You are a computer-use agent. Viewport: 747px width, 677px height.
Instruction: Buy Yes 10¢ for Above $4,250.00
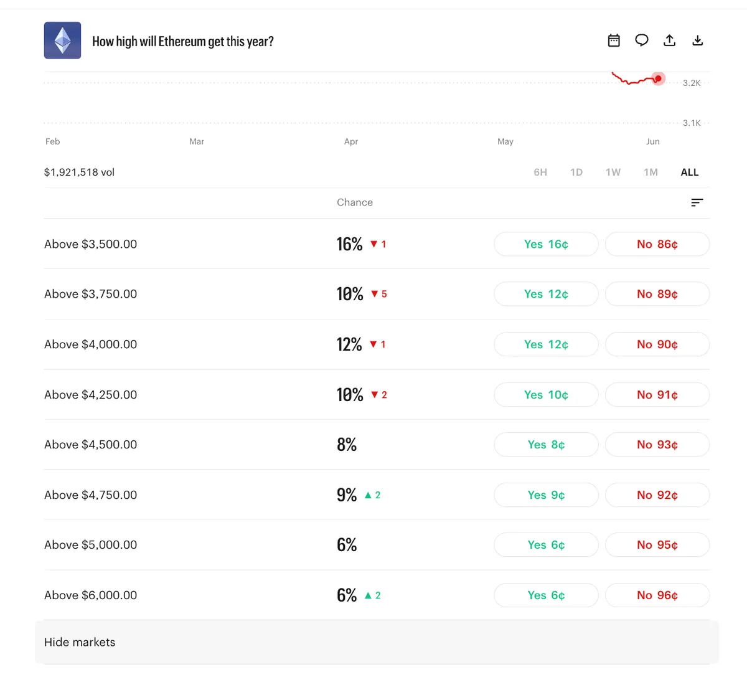[546, 395]
